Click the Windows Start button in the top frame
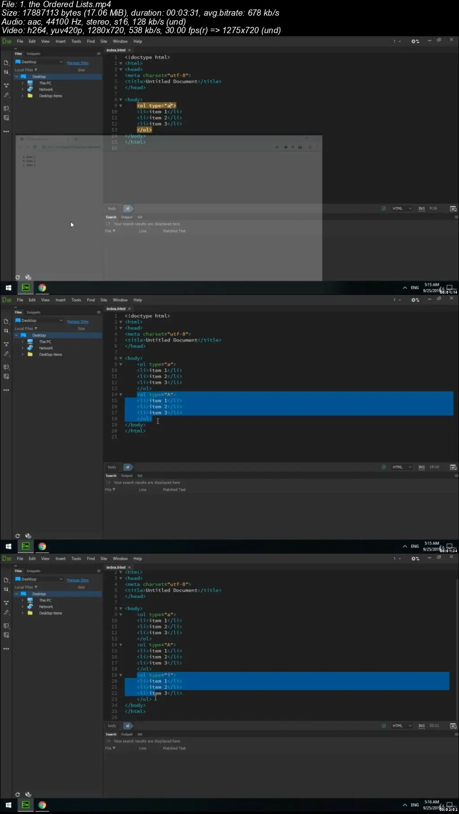This screenshot has height=814, width=459. click(8, 288)
